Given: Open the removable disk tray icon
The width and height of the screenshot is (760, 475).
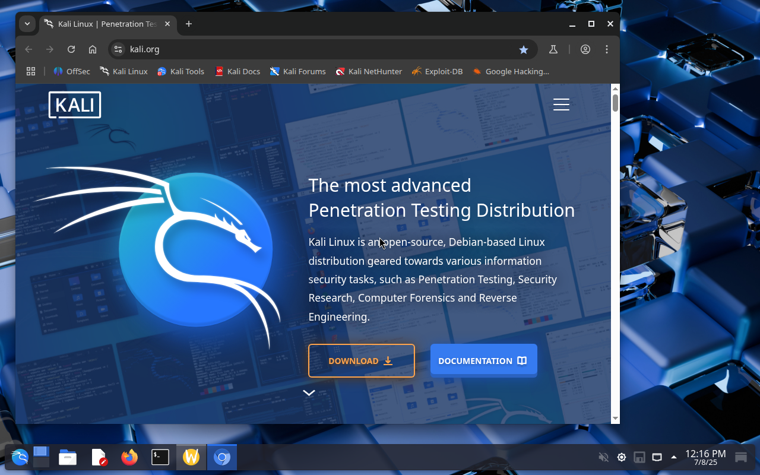Looking at the screenshot, I should point(639,457).
